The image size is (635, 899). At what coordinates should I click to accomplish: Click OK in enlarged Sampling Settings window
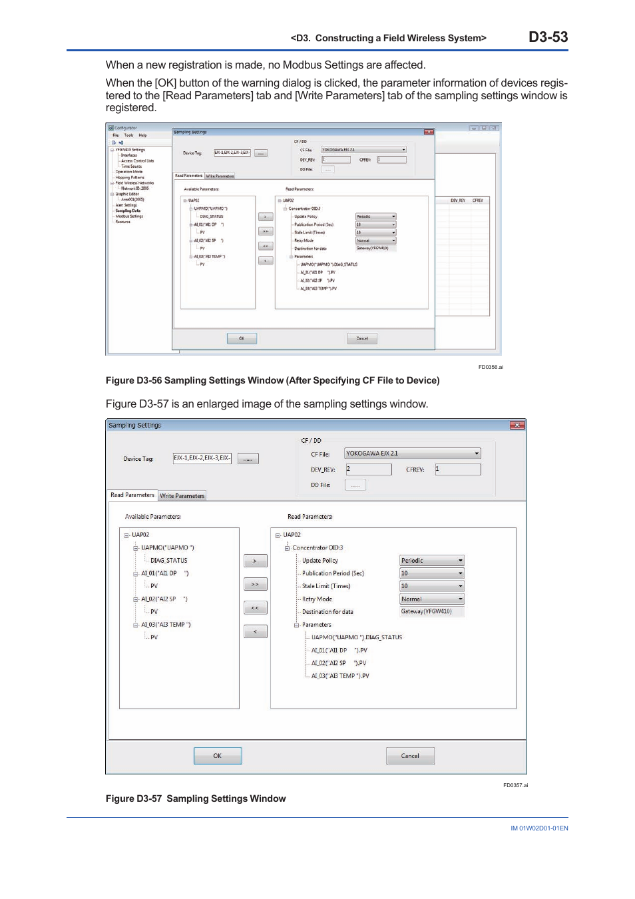pyautogui.click(x=218, y=756)
